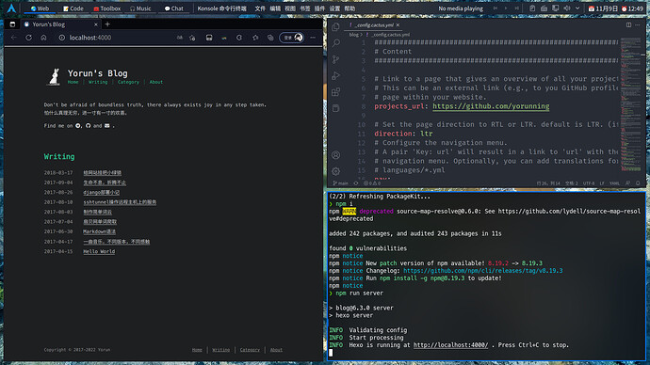The image size is (650, 365).
Task: Open the Category link in blog footer
Action: coord(250,350)
